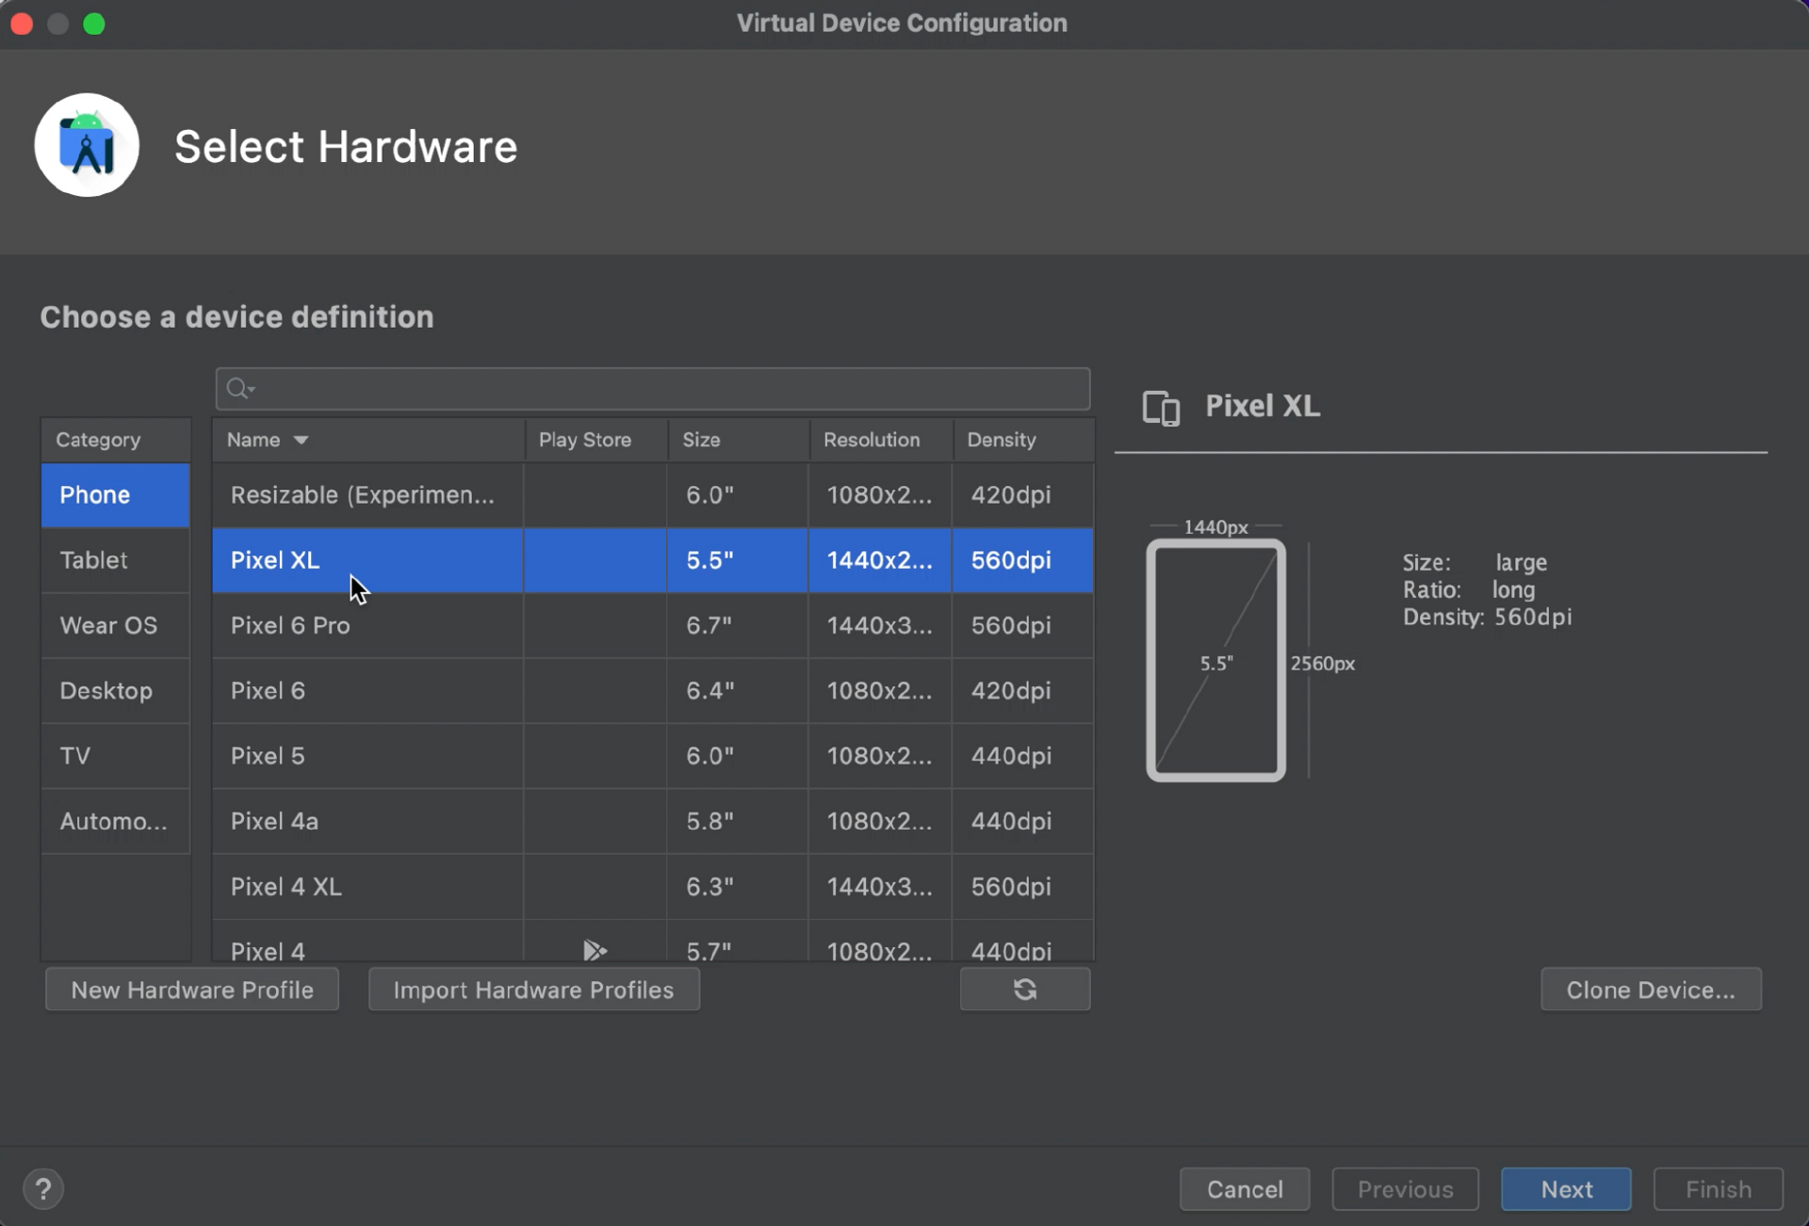Click the Play Store column header

(x=595, y=440)
